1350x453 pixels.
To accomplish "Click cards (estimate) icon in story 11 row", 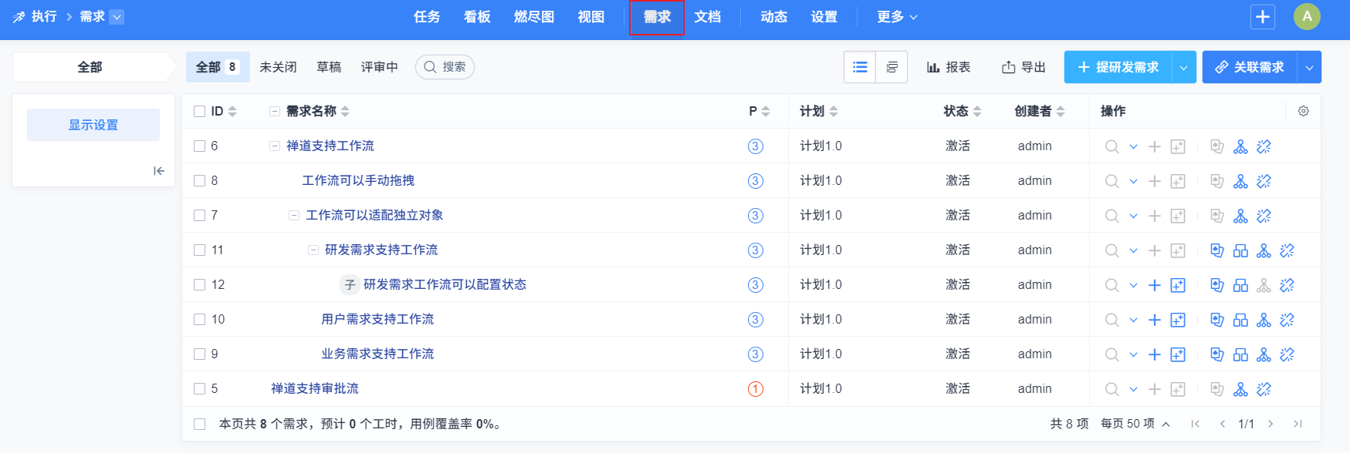I will click(x=1217, y=250).
